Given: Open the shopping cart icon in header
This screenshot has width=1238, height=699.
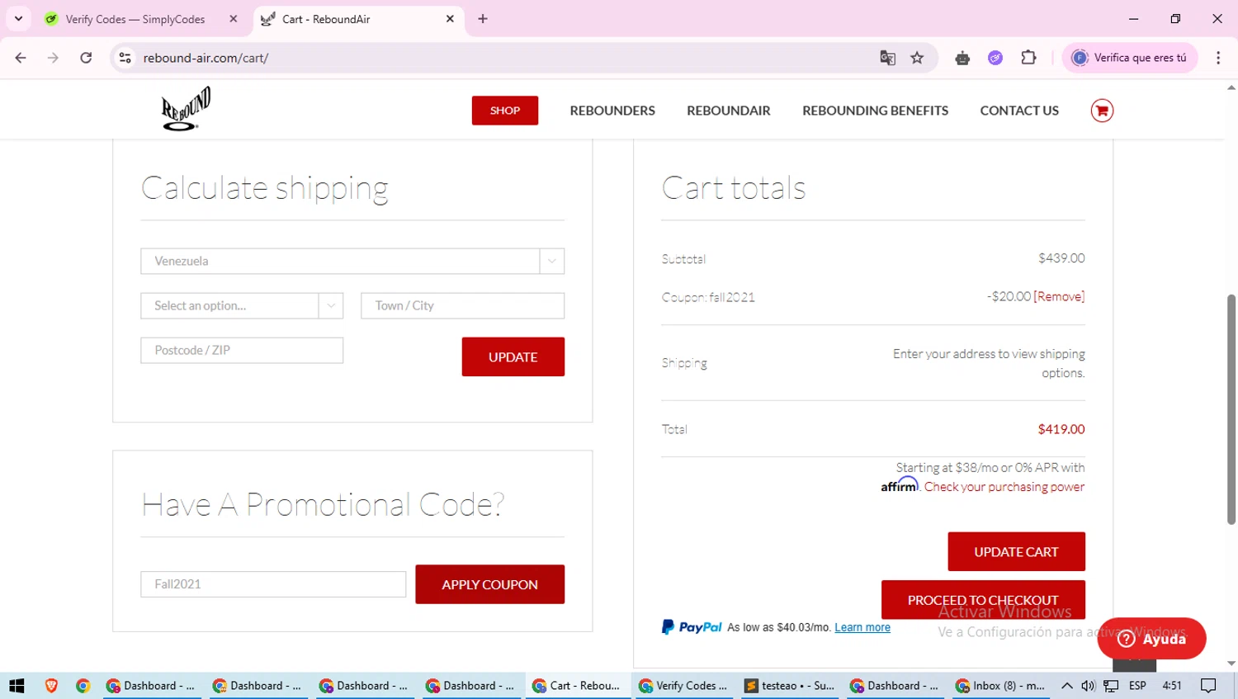Looking at the screenshot, I should click(1102, 111).
